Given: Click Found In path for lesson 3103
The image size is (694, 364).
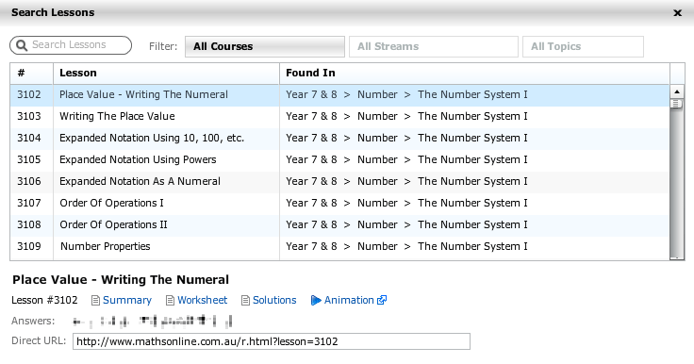Looking at the screenshot, I should [406, 117].
